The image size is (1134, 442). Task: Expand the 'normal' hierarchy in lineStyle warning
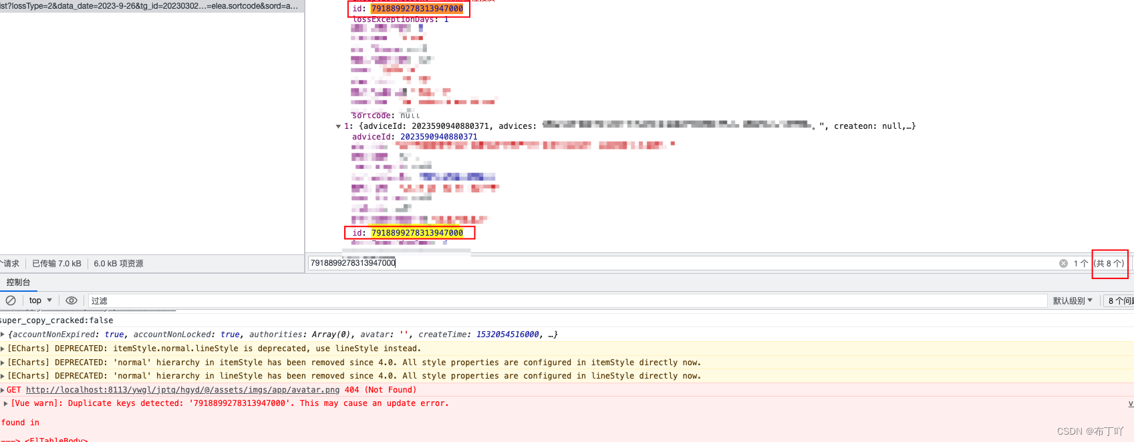[x=3, y=376]
